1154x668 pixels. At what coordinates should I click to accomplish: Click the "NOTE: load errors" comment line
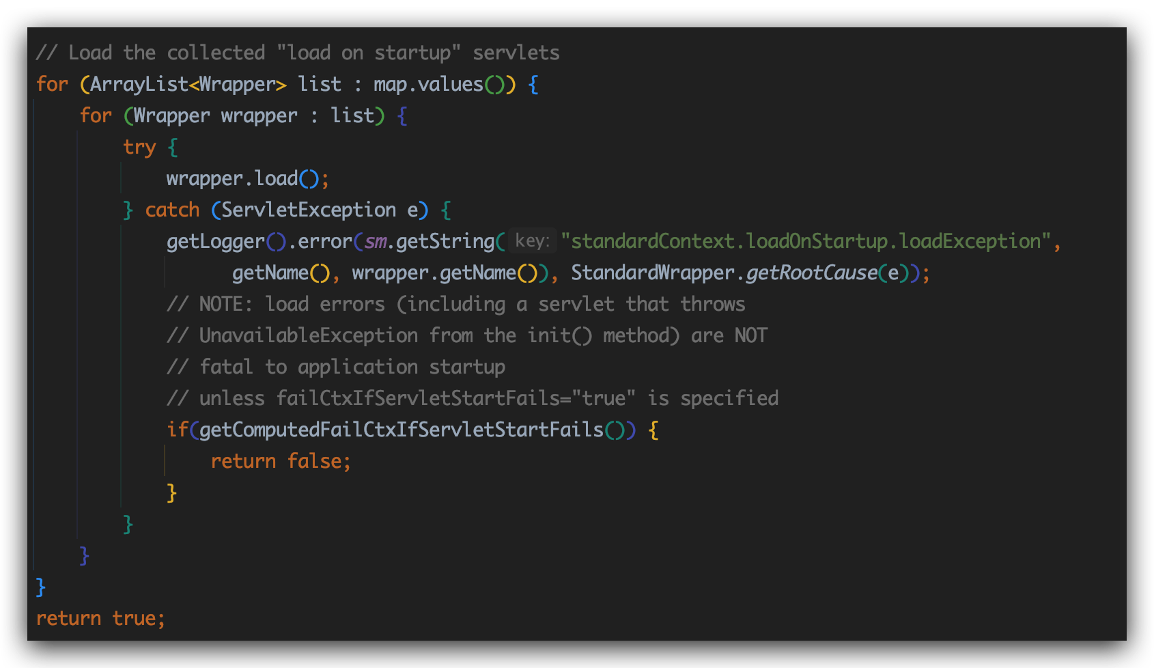pyautogui.click(x=455, y=304)
